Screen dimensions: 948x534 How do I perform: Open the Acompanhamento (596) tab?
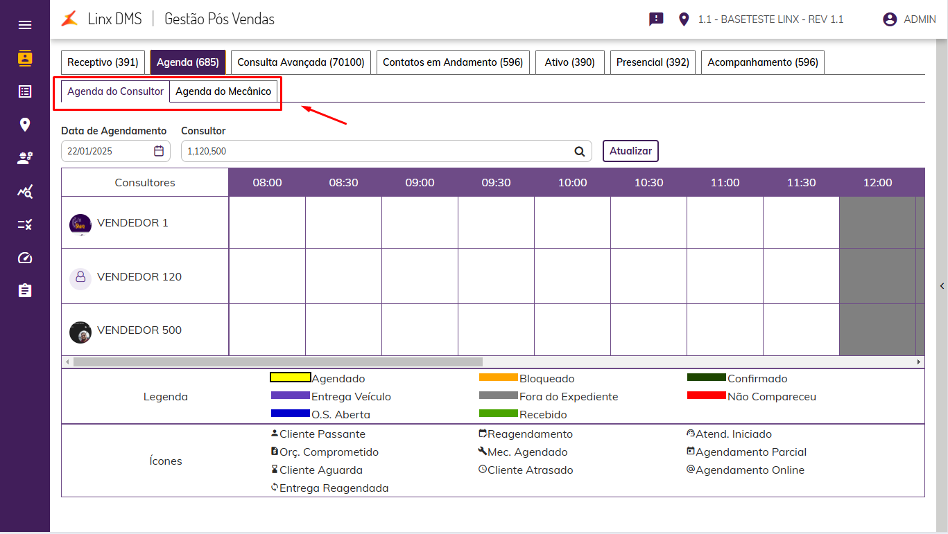click(763, 62)
